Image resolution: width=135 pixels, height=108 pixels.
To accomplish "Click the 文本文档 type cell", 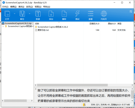I will [x=121, y=30].
